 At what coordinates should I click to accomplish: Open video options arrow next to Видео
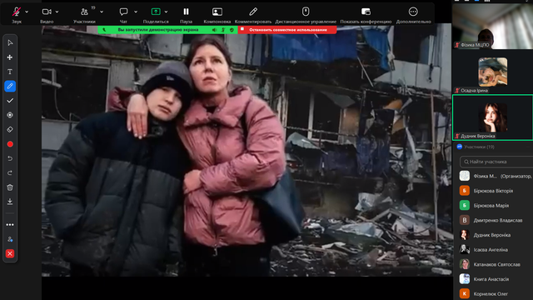pos(57,12)
